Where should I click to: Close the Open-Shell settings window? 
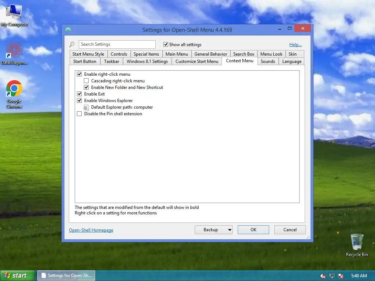pyautogui.click(x=303, y=29)
